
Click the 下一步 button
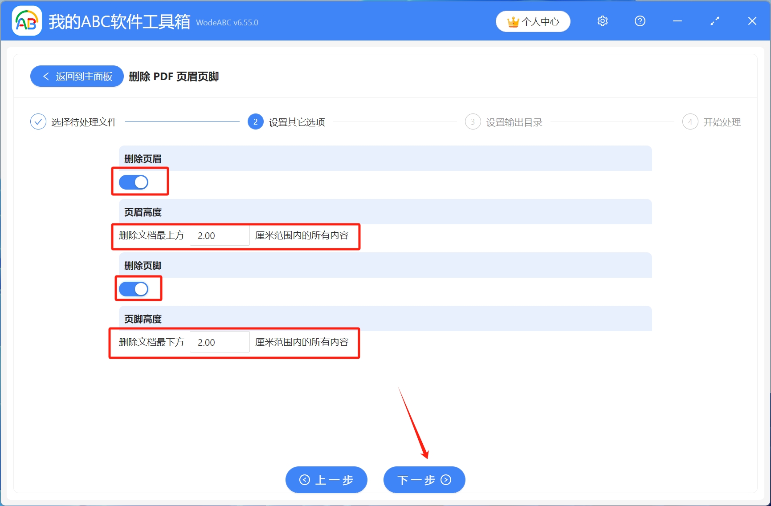coord(424,480)
